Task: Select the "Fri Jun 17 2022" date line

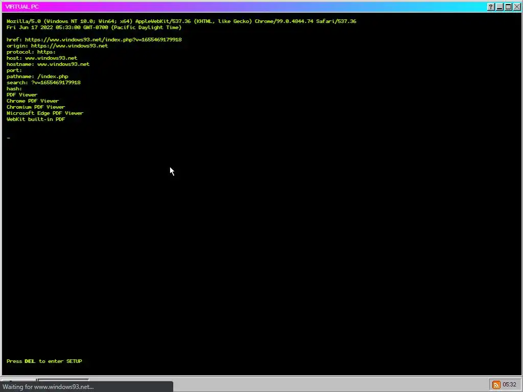Action: (94, 28)
